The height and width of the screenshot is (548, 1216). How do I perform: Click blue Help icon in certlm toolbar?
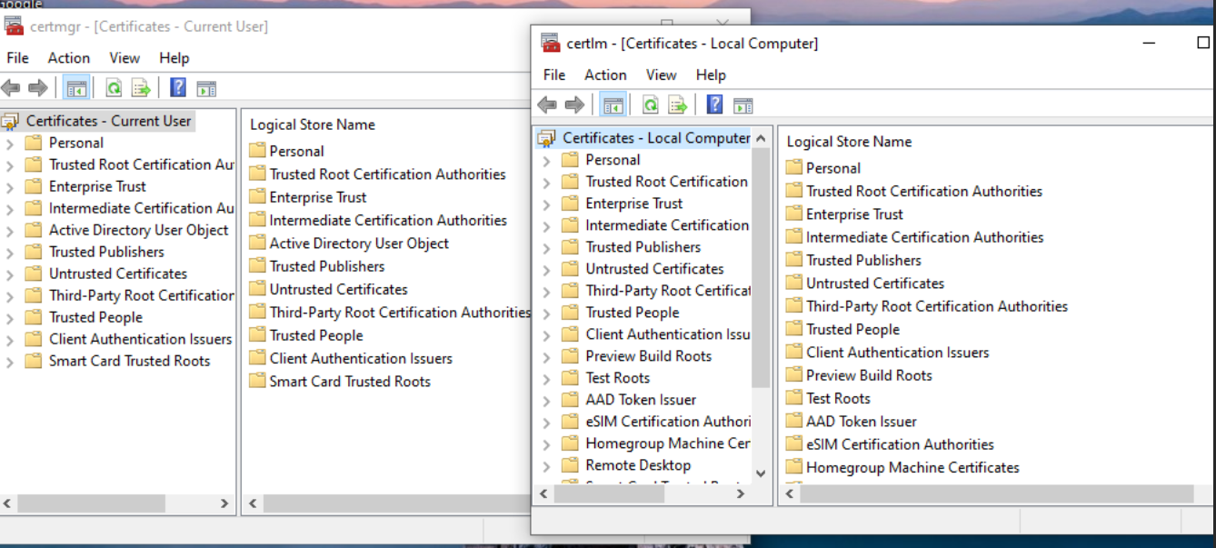click(x=715, y=105)
